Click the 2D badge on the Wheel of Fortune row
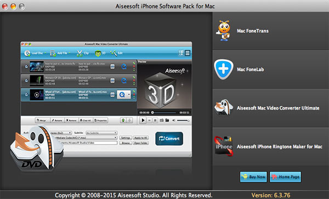 click(x=112, y=95)
